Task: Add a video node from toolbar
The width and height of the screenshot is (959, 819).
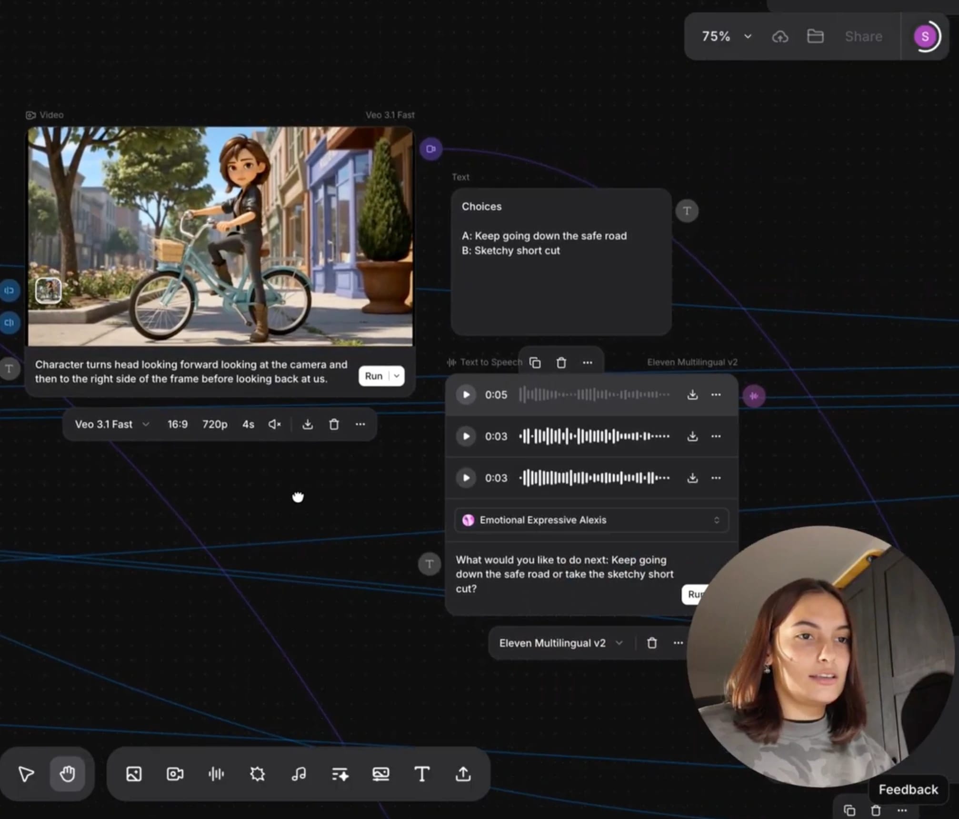Action: tap(175, 774)
